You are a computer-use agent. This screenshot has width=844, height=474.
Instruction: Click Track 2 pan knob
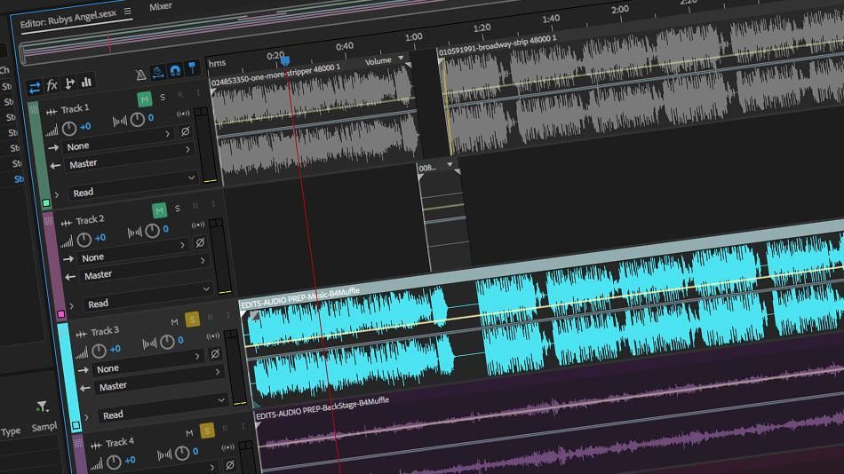[152, 231]
